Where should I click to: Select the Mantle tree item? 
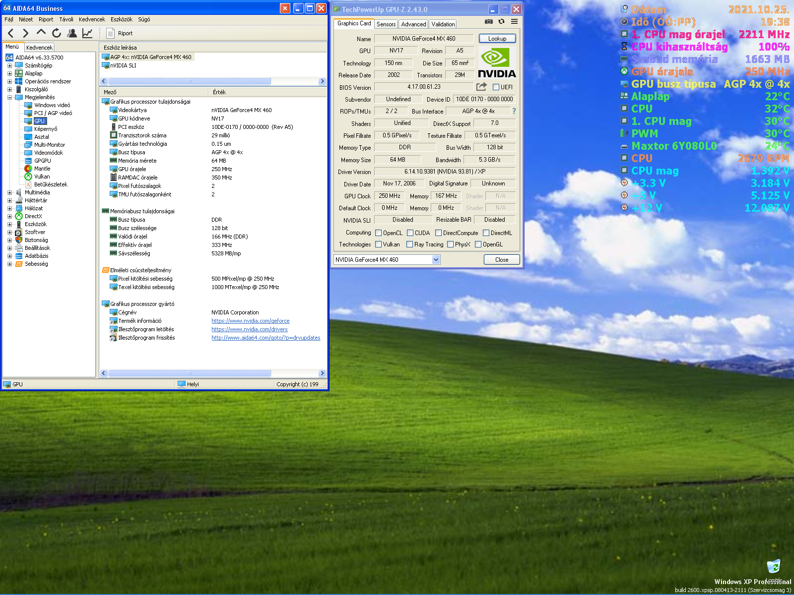(x=42, y=169)
